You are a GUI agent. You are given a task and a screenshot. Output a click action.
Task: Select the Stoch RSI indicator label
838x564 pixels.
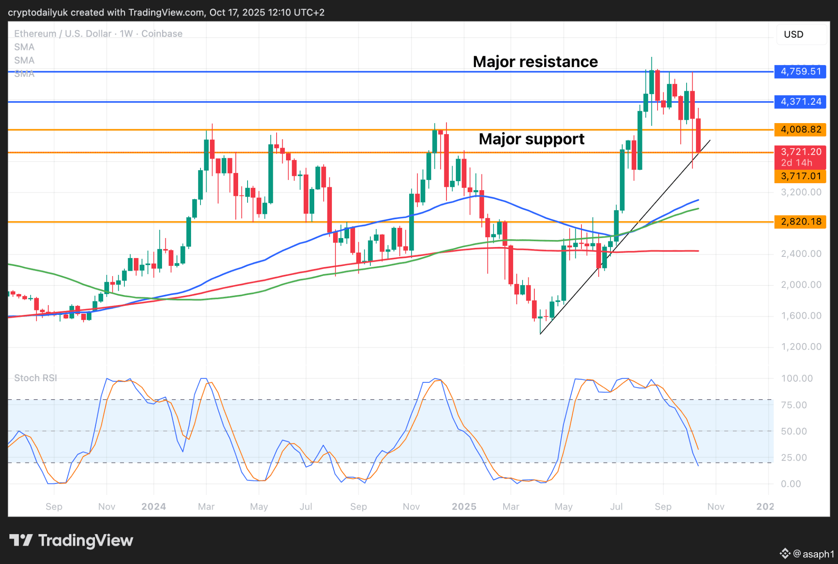(x=36, y=378)
